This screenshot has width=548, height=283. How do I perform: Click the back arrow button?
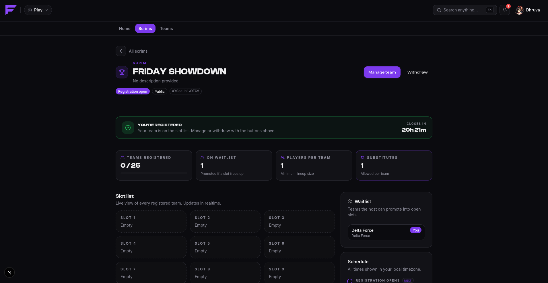click(121, 51)
